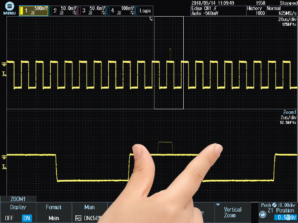Select the Z1 Position value field
Image resolution: width=298 pixels, height=223 pixels.
(286, 217)
